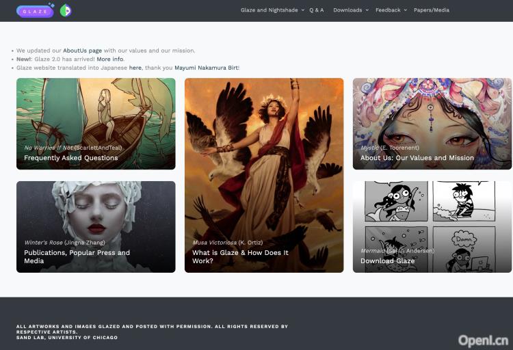
Task: Open the Frequently Asked Questions card
Action: [x=71, y=158]
